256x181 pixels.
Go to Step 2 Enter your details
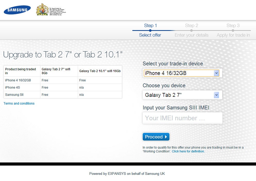point(192,30)
